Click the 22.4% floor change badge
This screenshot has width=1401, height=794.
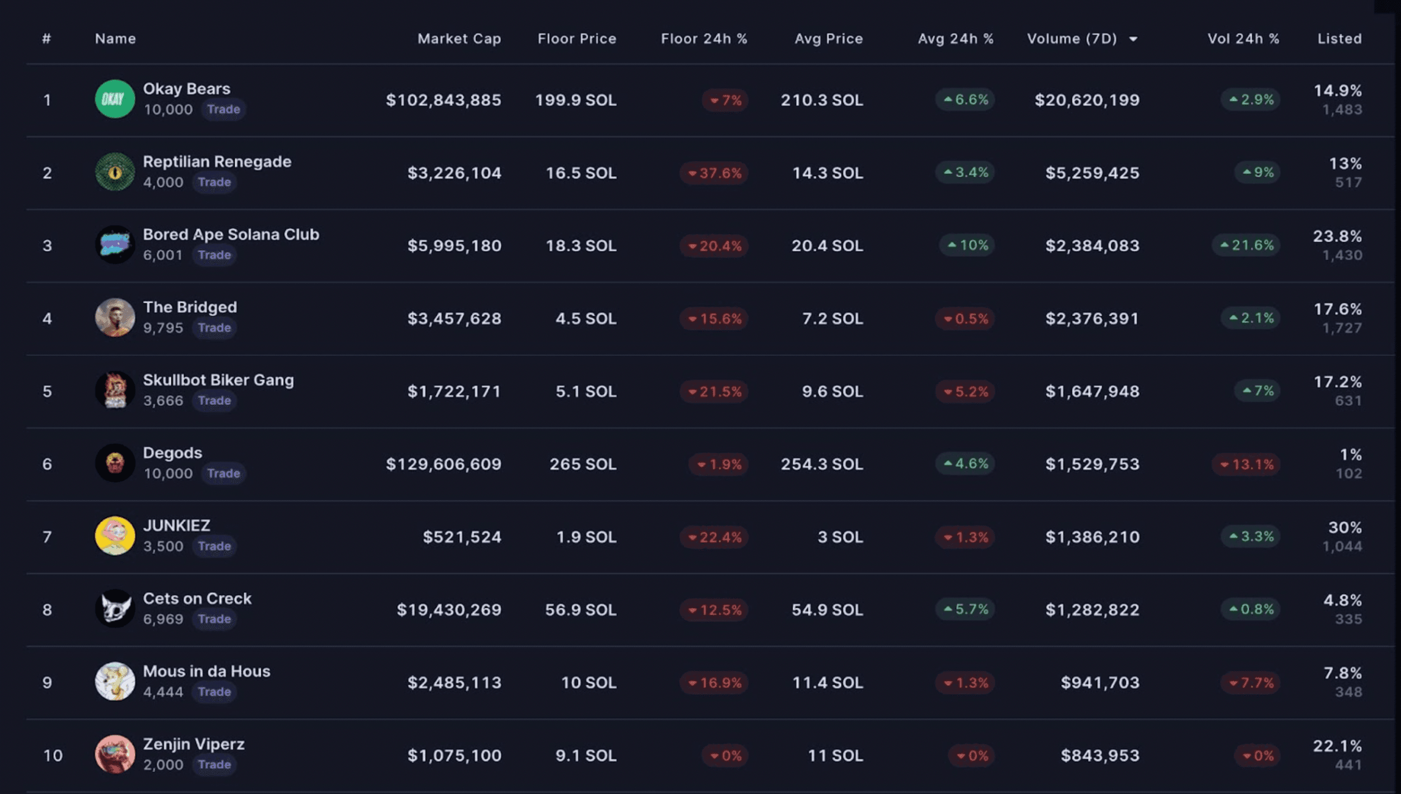pyautogui.click(x=714, y=537)
